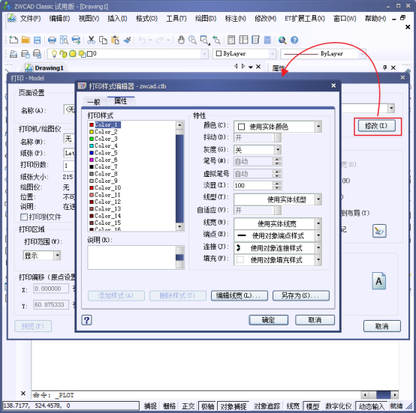This screenshot has height=413, width=416.
Task: Select Color_3 green swatch entry
Action: point(104,139)
